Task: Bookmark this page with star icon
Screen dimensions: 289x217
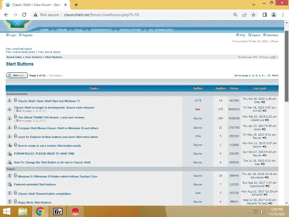Action: tap(253, 15)
